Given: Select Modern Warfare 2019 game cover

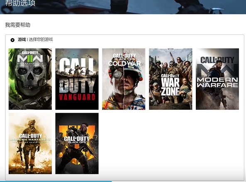Looking at the screenshot, I should (217, 79).
